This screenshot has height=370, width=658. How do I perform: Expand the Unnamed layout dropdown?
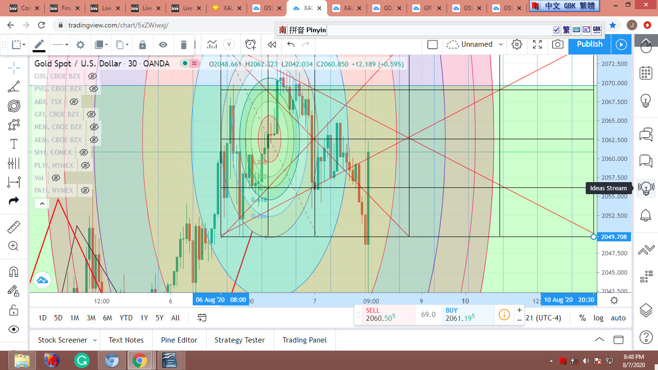pyautogui.click(x=501, y=44)
